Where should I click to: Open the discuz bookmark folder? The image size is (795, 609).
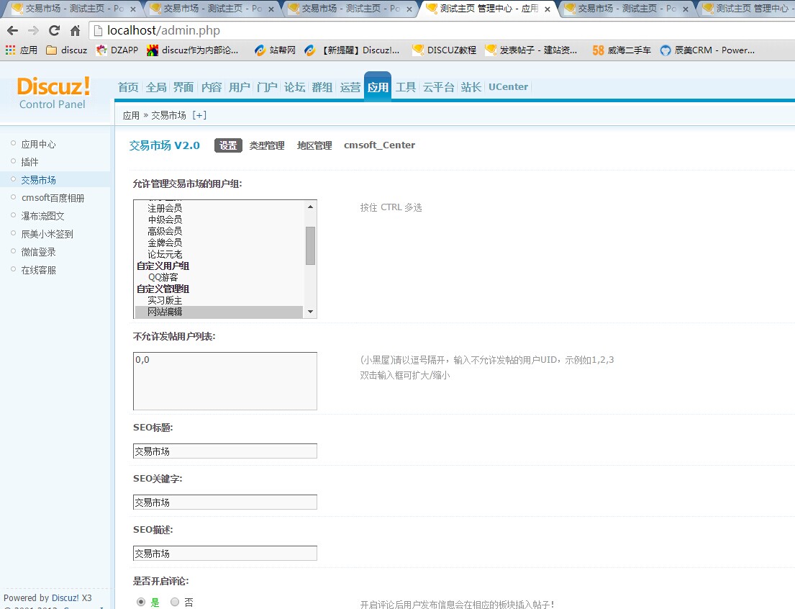pos(66,50)
